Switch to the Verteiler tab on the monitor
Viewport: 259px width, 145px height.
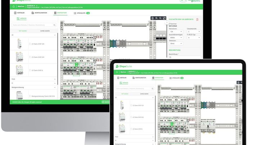19,13
